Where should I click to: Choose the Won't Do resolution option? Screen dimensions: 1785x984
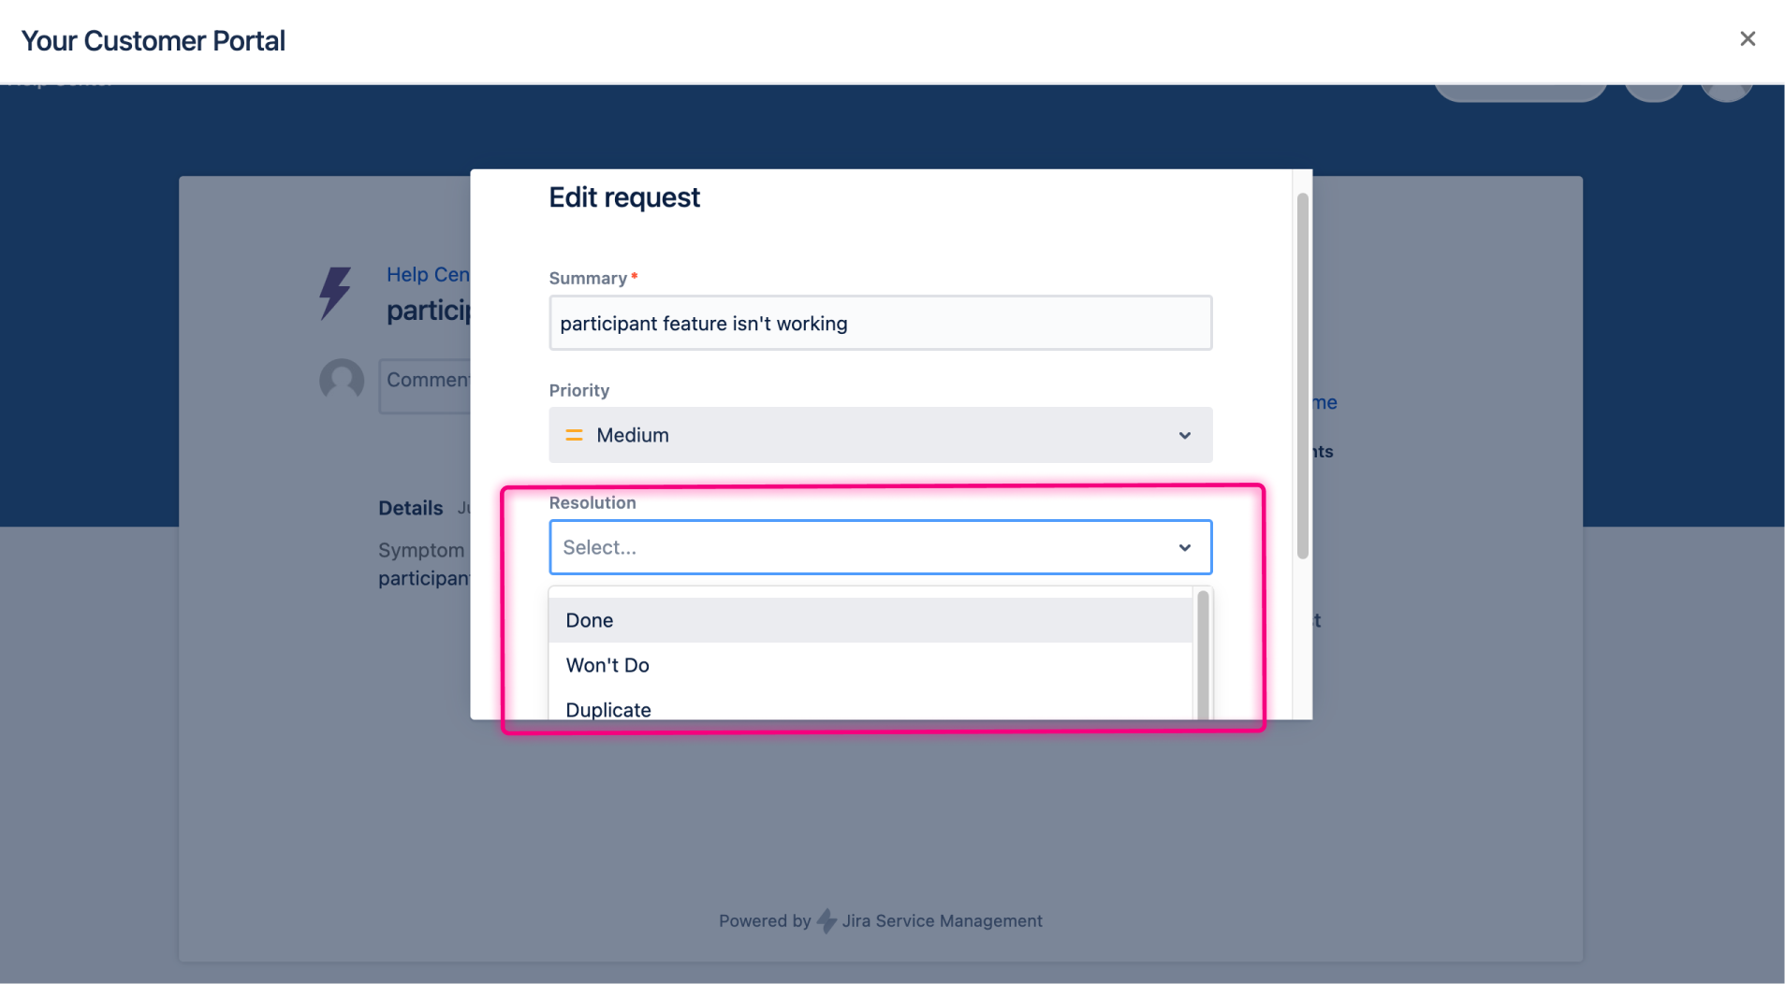871,665
